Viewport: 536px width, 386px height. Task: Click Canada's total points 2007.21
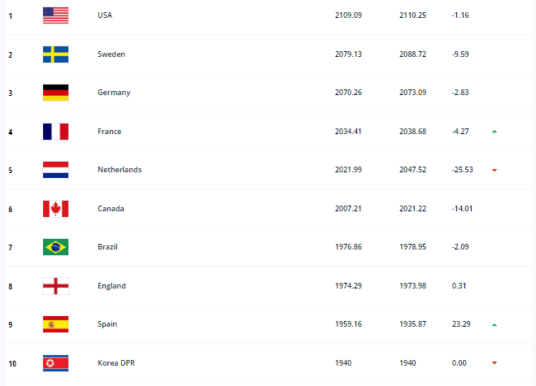348,208
